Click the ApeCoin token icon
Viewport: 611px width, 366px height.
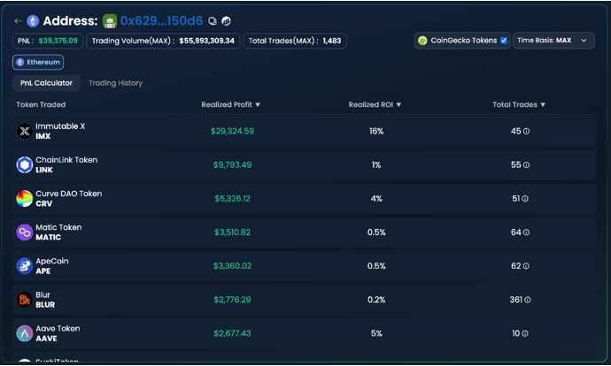click(24, 266)
